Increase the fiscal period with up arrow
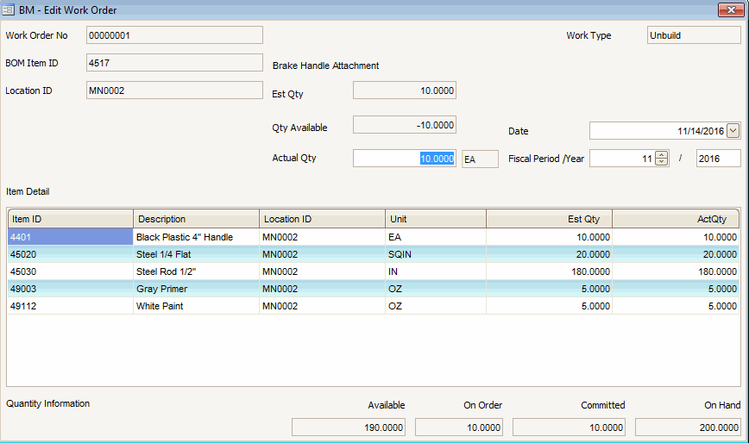 (x=662, y=154)
